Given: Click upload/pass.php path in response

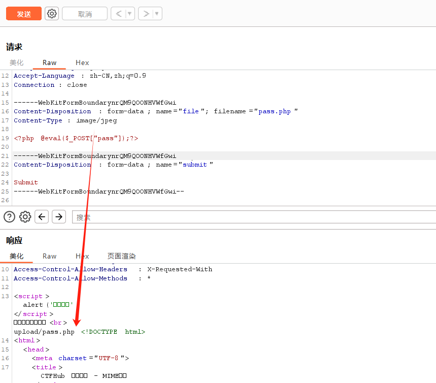Looking at the screenshot, I should [x=44, y=332].
